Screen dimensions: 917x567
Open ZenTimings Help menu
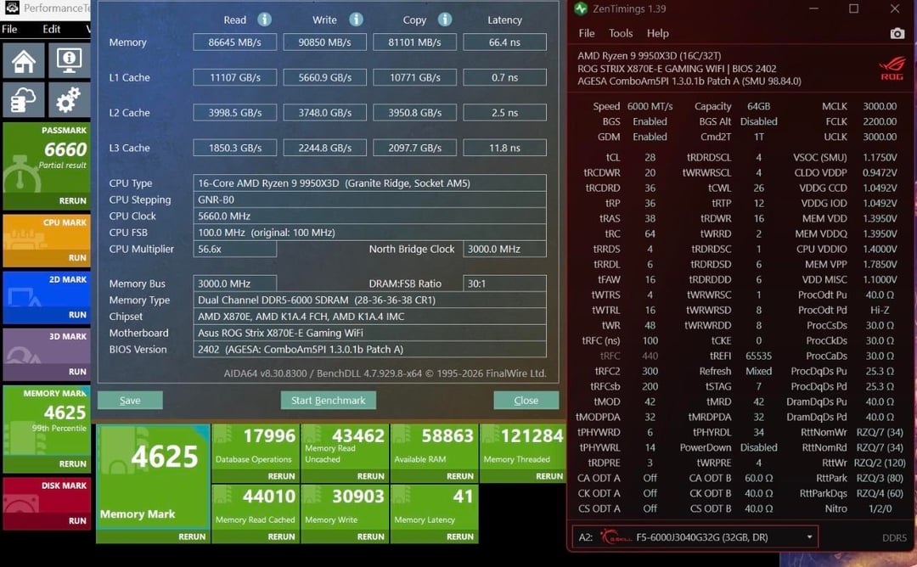click(x=657, y=33)
